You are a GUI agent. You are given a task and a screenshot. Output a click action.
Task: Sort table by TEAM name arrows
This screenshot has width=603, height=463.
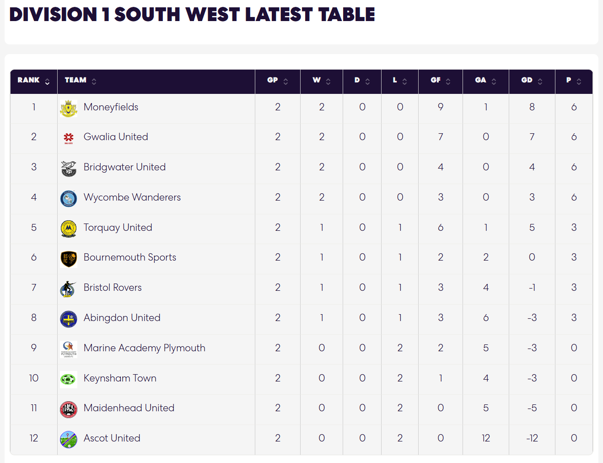94,82
